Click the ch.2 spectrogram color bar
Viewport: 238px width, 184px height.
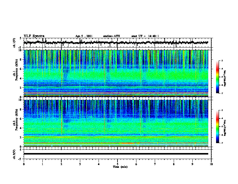click(217, 127)
